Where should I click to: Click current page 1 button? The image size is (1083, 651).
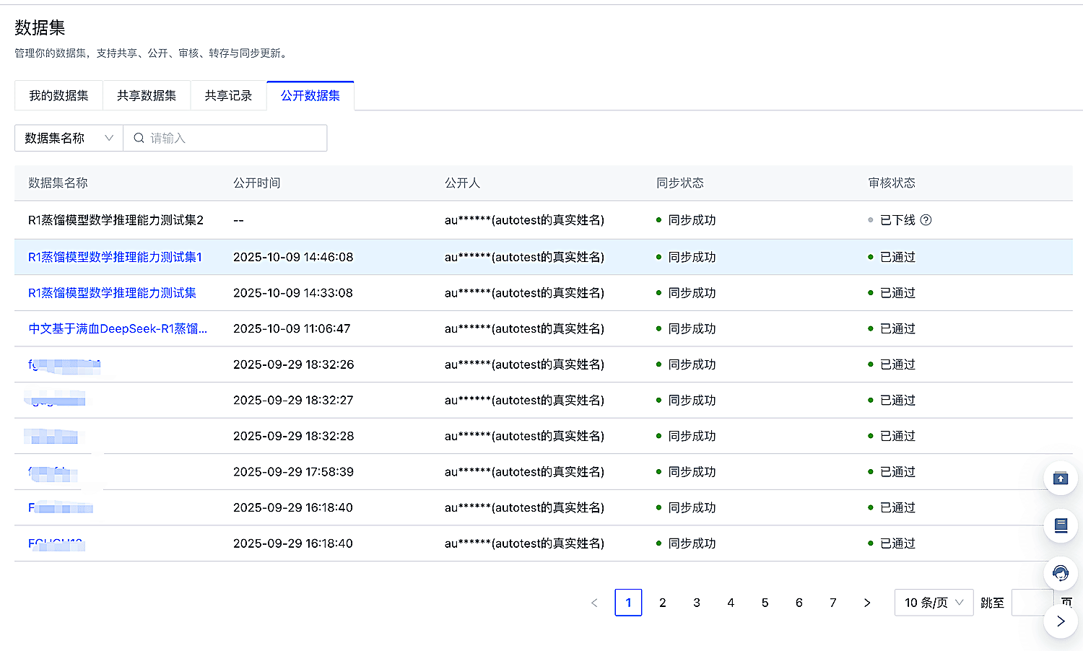tap(628, 603)
